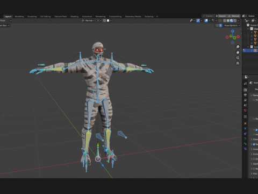The width and height of the screenshot is (258, 194).
Task: Toggle the snapping magnet icon
Action: (104, 20)
